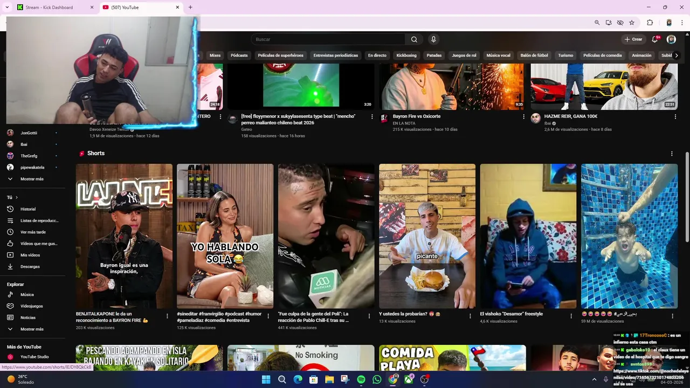Open Videojuegos under Explorar
The image size is (690, 388).
click(x=32, y=306)
